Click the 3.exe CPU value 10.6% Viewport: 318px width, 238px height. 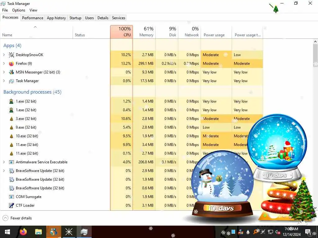click(126, 119)
